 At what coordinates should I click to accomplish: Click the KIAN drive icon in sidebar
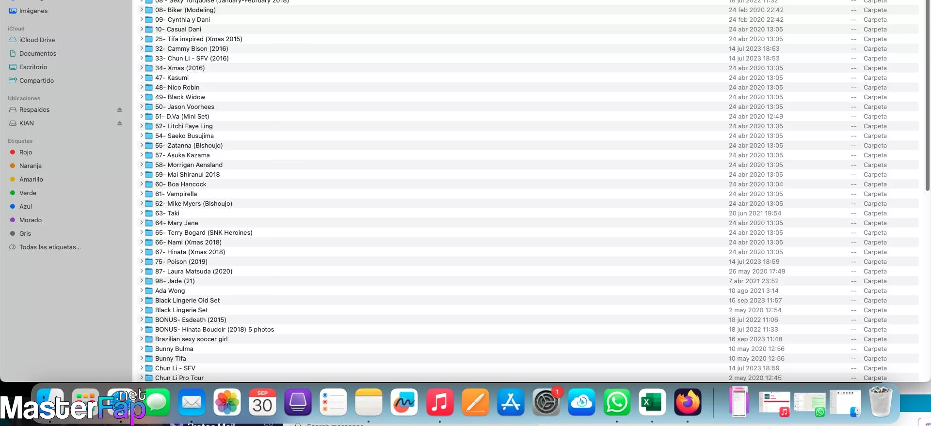(x=13, y=123)
